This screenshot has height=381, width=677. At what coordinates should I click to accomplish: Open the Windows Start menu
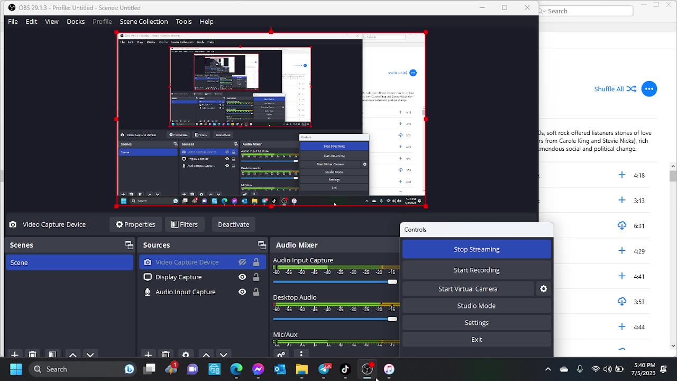(16, 369)
